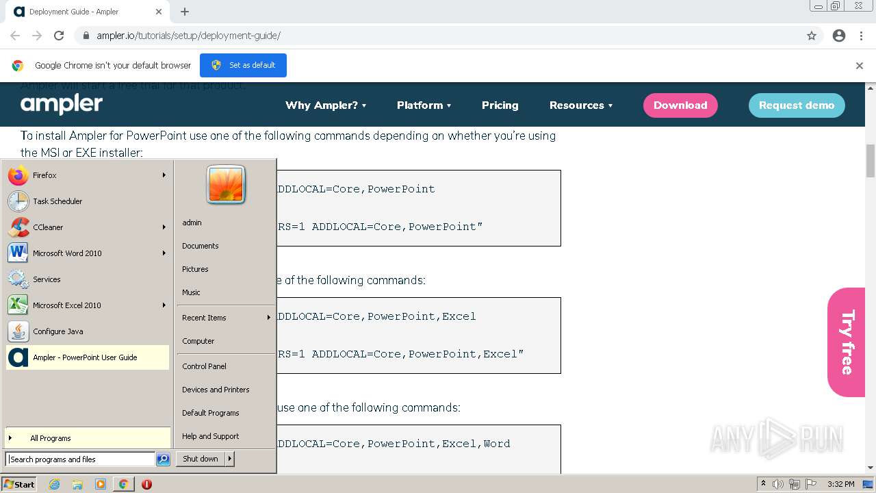Open Windows Media Player from taskbar
Screen dimensions: 876x493
click(x=101, y=484)
